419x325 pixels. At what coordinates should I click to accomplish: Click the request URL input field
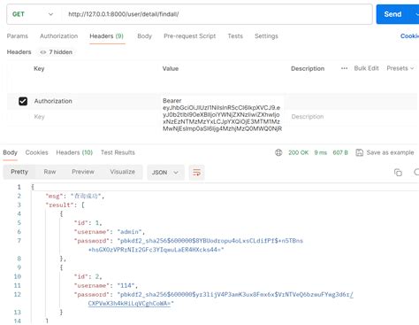(x=217, y=14)
